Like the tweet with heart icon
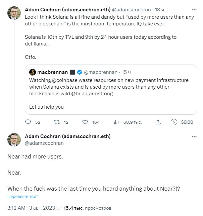This screenshot has height=216, width=203. tap(85, 122)
